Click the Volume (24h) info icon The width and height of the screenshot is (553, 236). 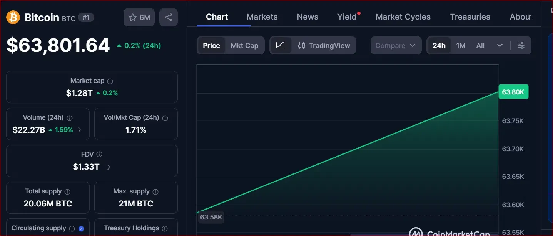point(70,118)
